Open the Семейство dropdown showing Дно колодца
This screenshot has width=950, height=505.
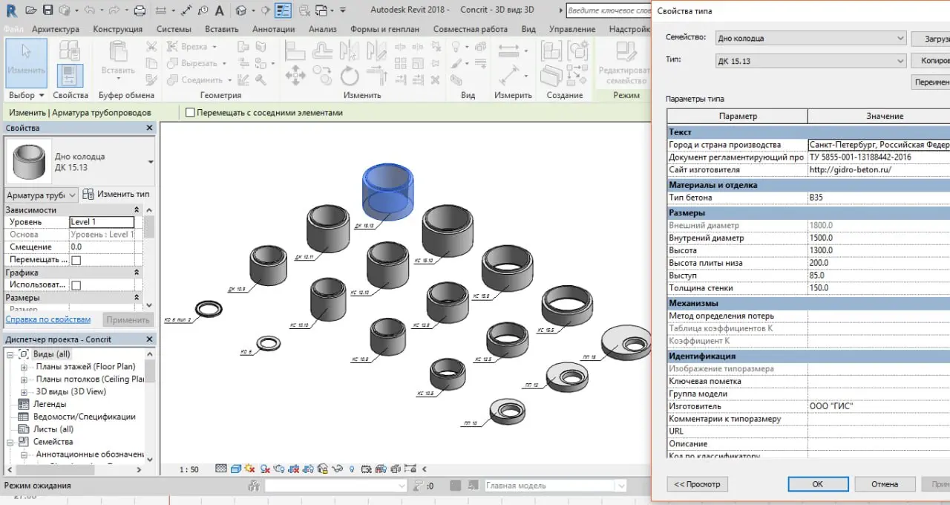click(x=811, y=38)
